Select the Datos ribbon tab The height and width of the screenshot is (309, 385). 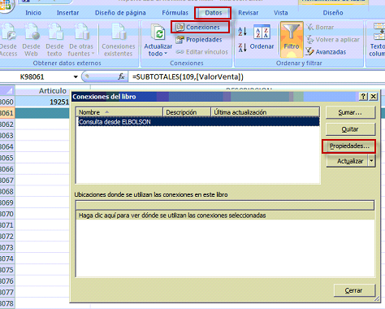[x=213, y=13]
